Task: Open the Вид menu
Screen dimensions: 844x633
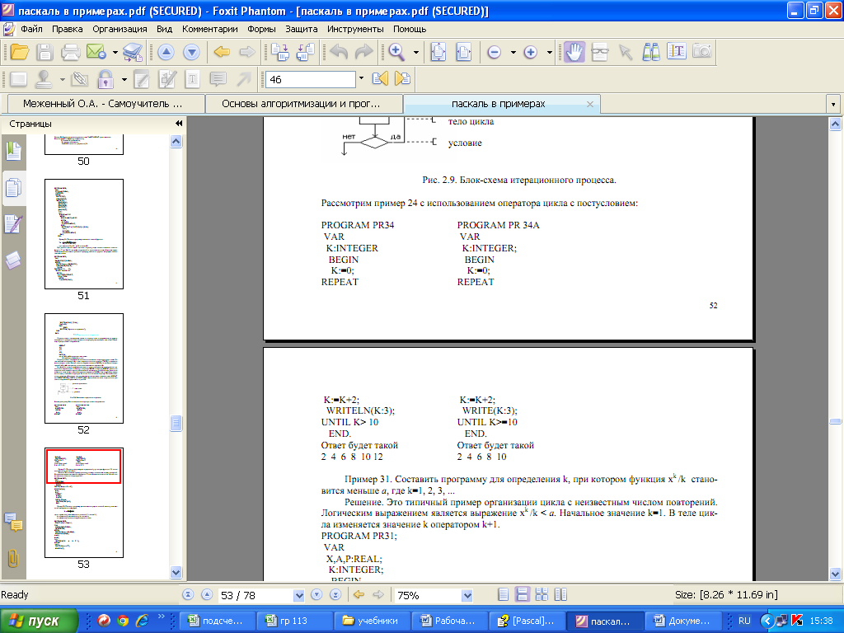Action: click(164, 29)
